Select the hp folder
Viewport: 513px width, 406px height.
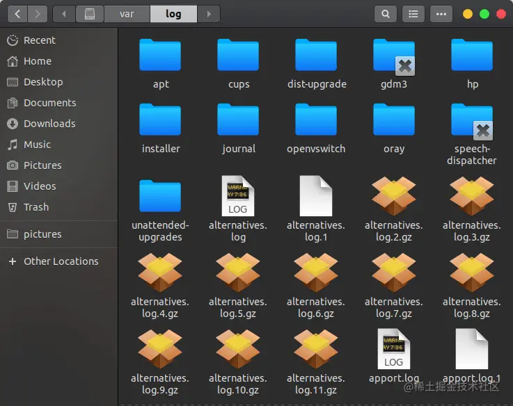tap(472, 64)
